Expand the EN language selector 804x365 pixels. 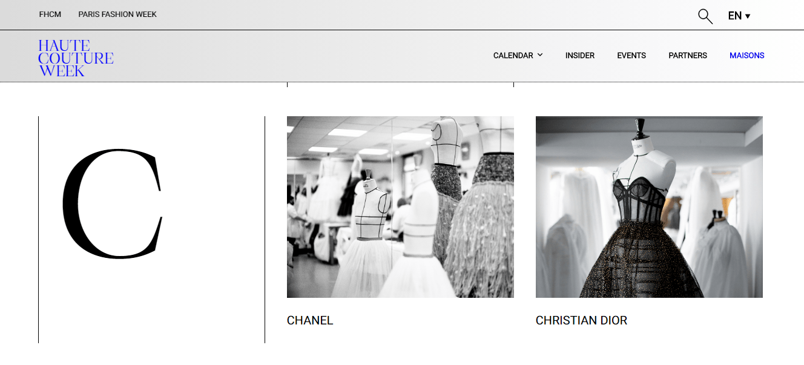[739, 16]
